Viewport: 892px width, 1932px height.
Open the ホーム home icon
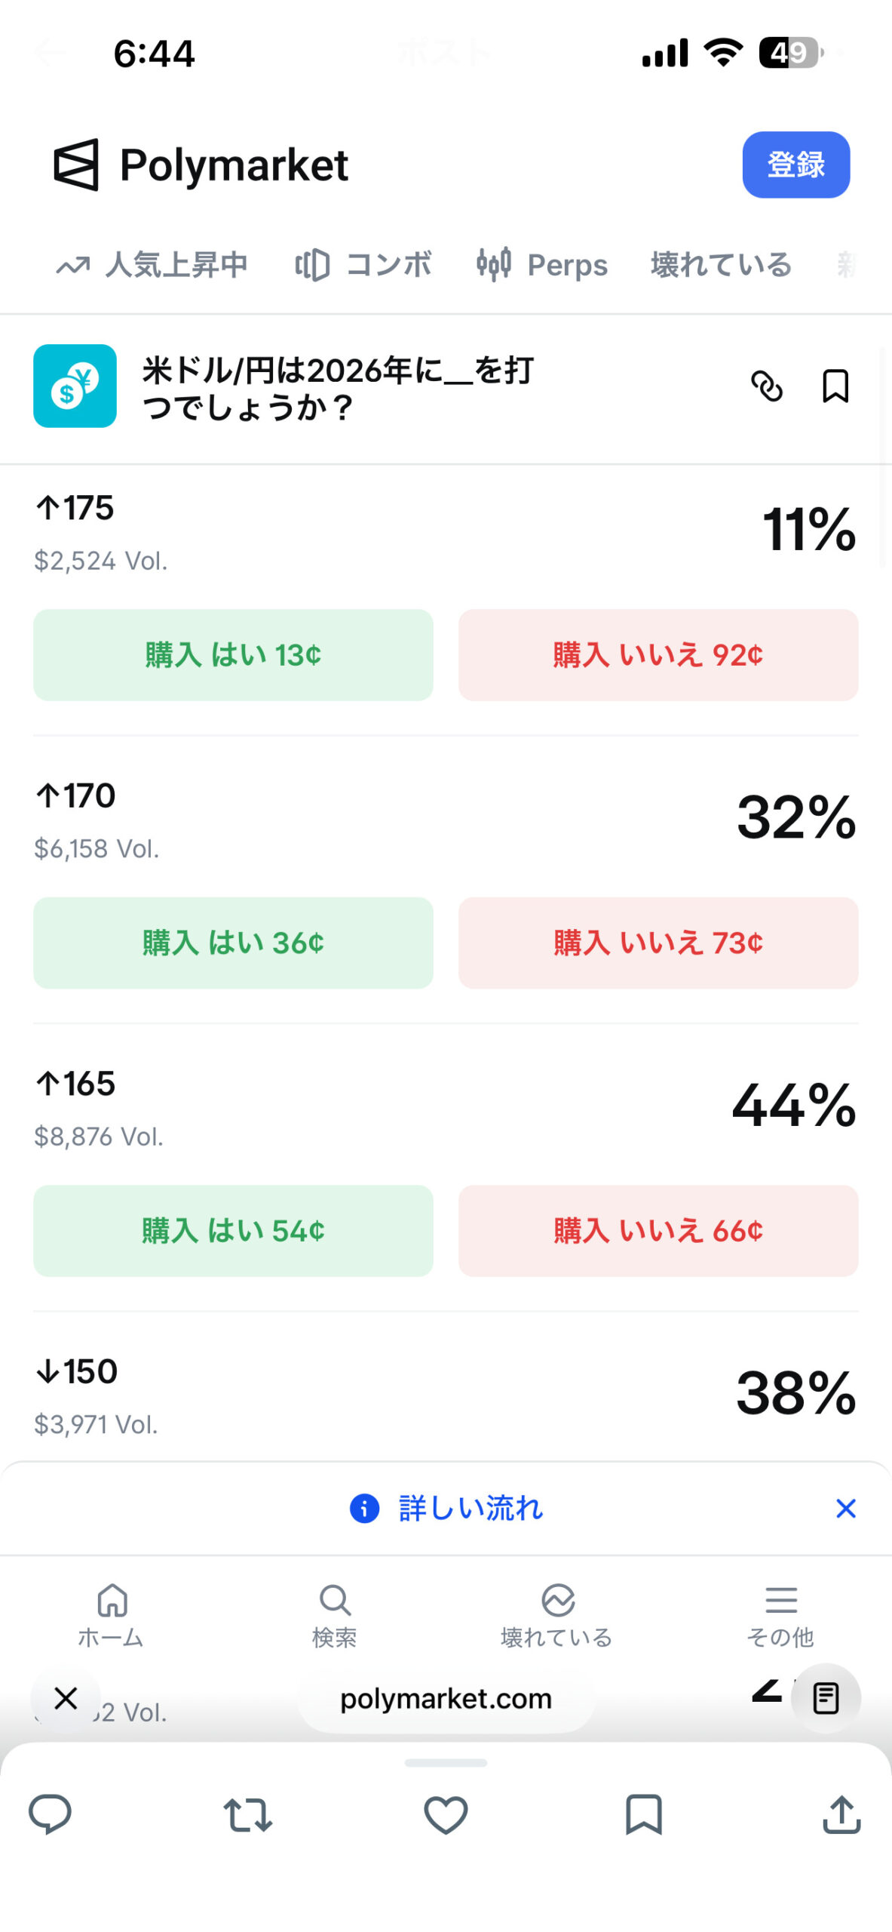112,1600
